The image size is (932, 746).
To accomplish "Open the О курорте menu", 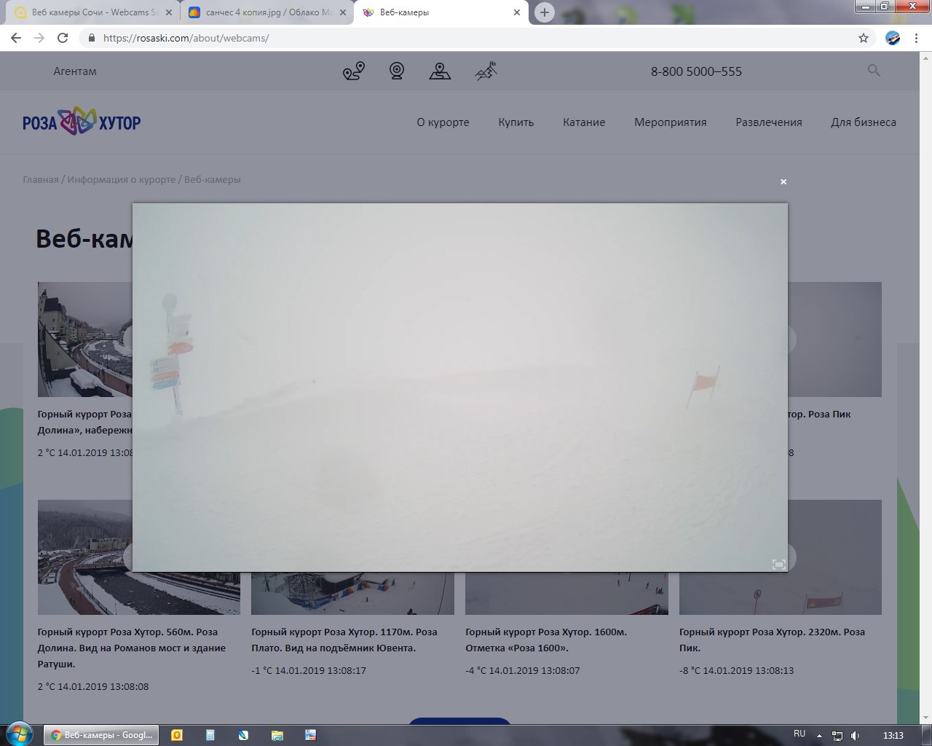I will 443,122.
